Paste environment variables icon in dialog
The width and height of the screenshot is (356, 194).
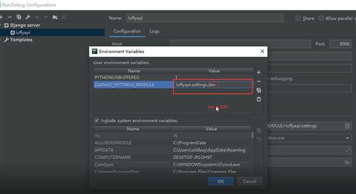click(x=258, y=99)
